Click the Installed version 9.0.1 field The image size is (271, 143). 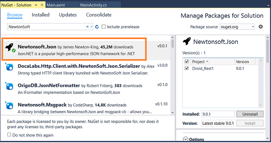pos(218,114)
